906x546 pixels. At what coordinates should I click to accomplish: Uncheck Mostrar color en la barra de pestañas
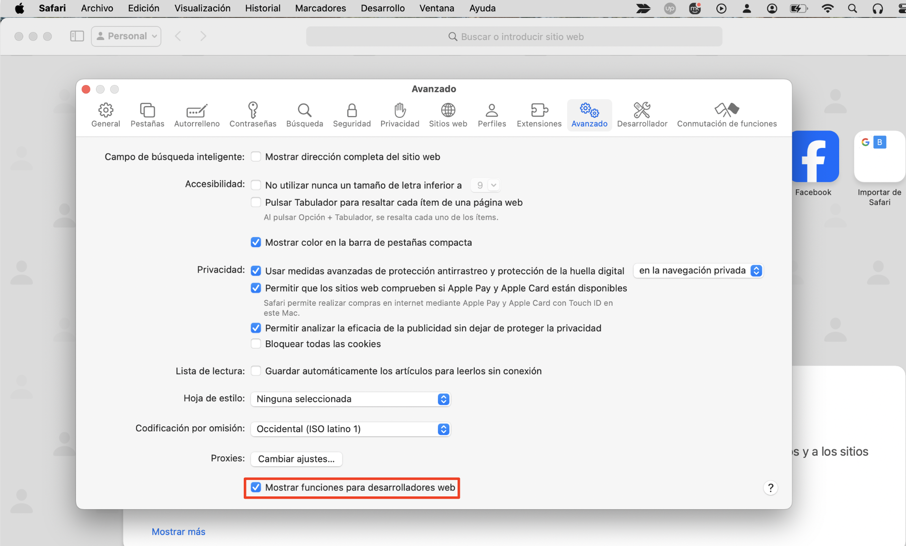pyautogui.click(x=256, y=242)
